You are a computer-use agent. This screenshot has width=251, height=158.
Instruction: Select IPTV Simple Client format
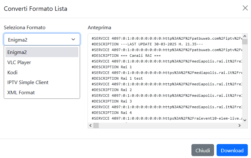coord(42,82)
